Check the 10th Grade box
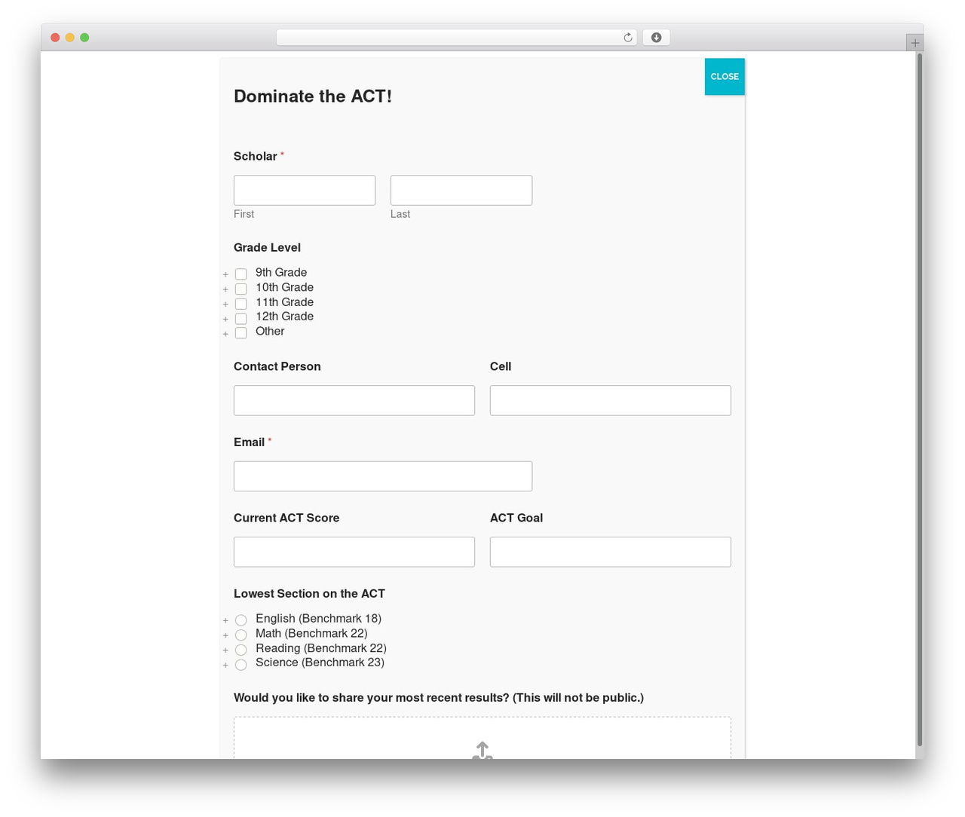965x817 pixels. pos(241,289)
